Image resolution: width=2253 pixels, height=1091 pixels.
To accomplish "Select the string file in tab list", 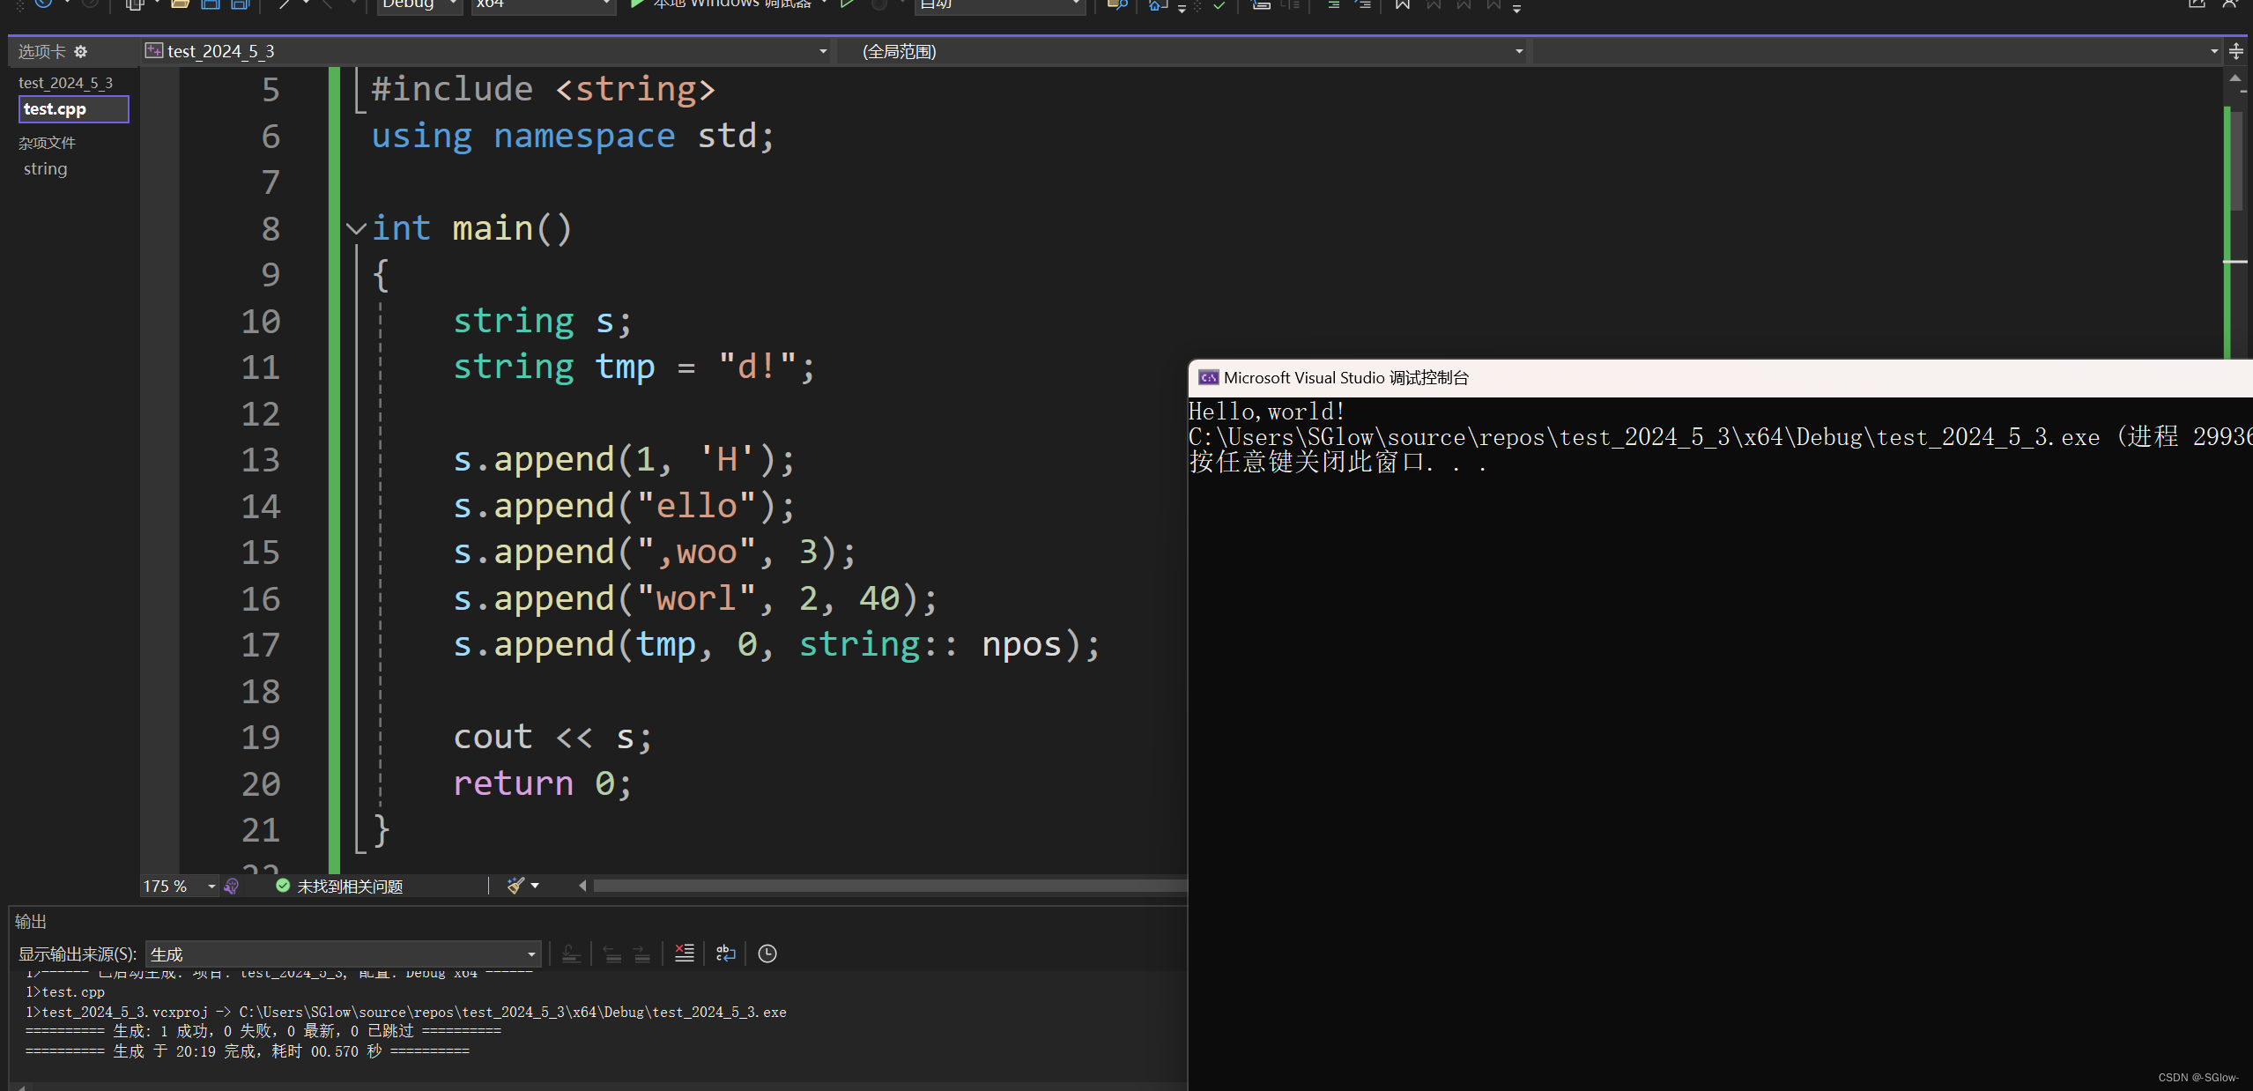I will (x=46, y=169).
